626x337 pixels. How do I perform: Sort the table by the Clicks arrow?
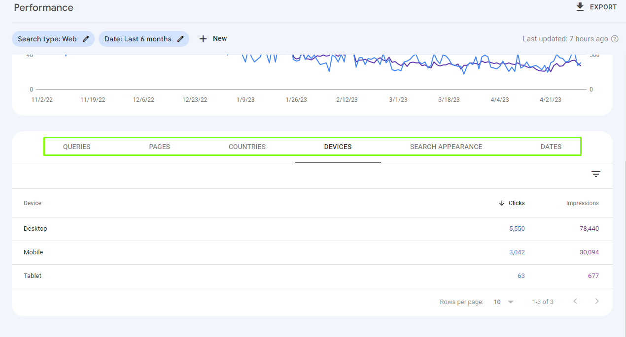click(x=502, y=203)
